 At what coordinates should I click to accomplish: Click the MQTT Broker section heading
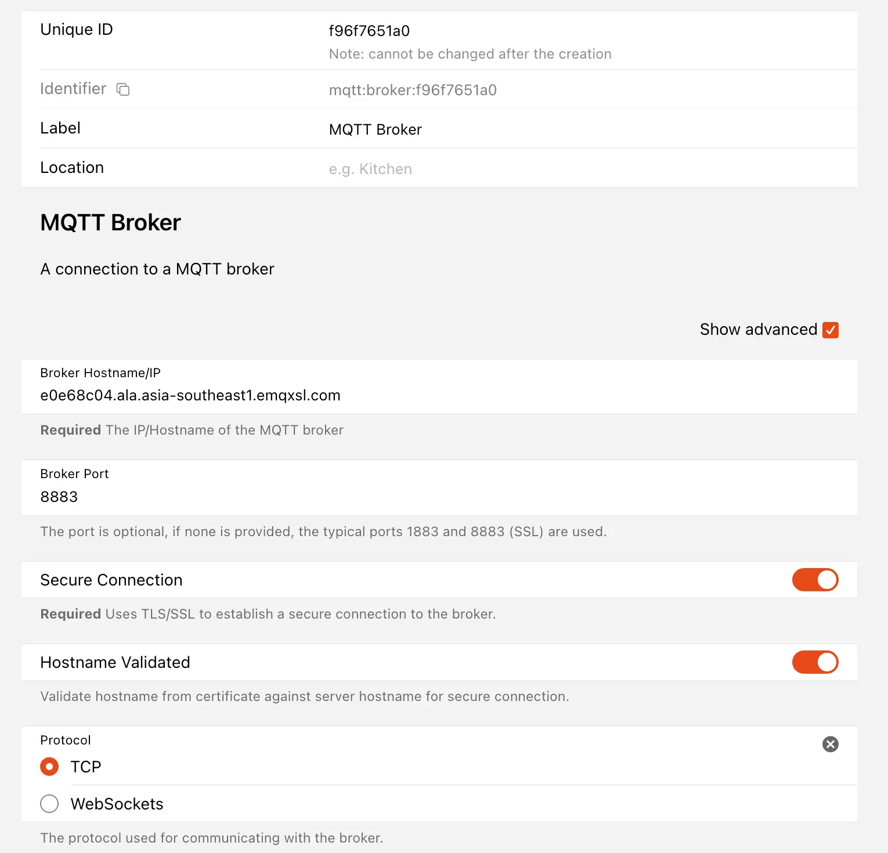click(x=110, y=222)
